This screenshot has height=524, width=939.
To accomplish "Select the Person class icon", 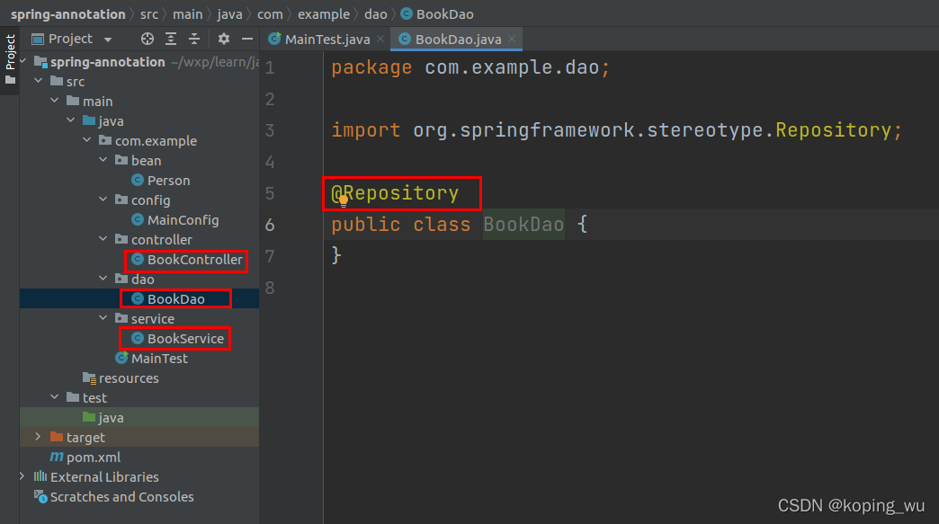I will [x=138, y=180].
